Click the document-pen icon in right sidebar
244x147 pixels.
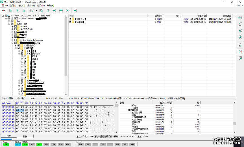(x=240, y=45)
